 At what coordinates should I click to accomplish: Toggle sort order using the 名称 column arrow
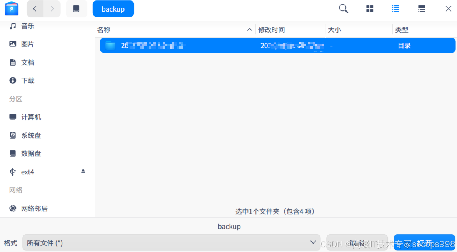pyautogui.click(x=249, y=29)
